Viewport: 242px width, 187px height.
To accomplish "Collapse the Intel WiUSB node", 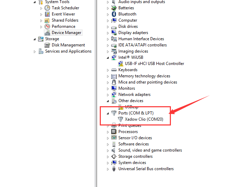I will 108,57.
